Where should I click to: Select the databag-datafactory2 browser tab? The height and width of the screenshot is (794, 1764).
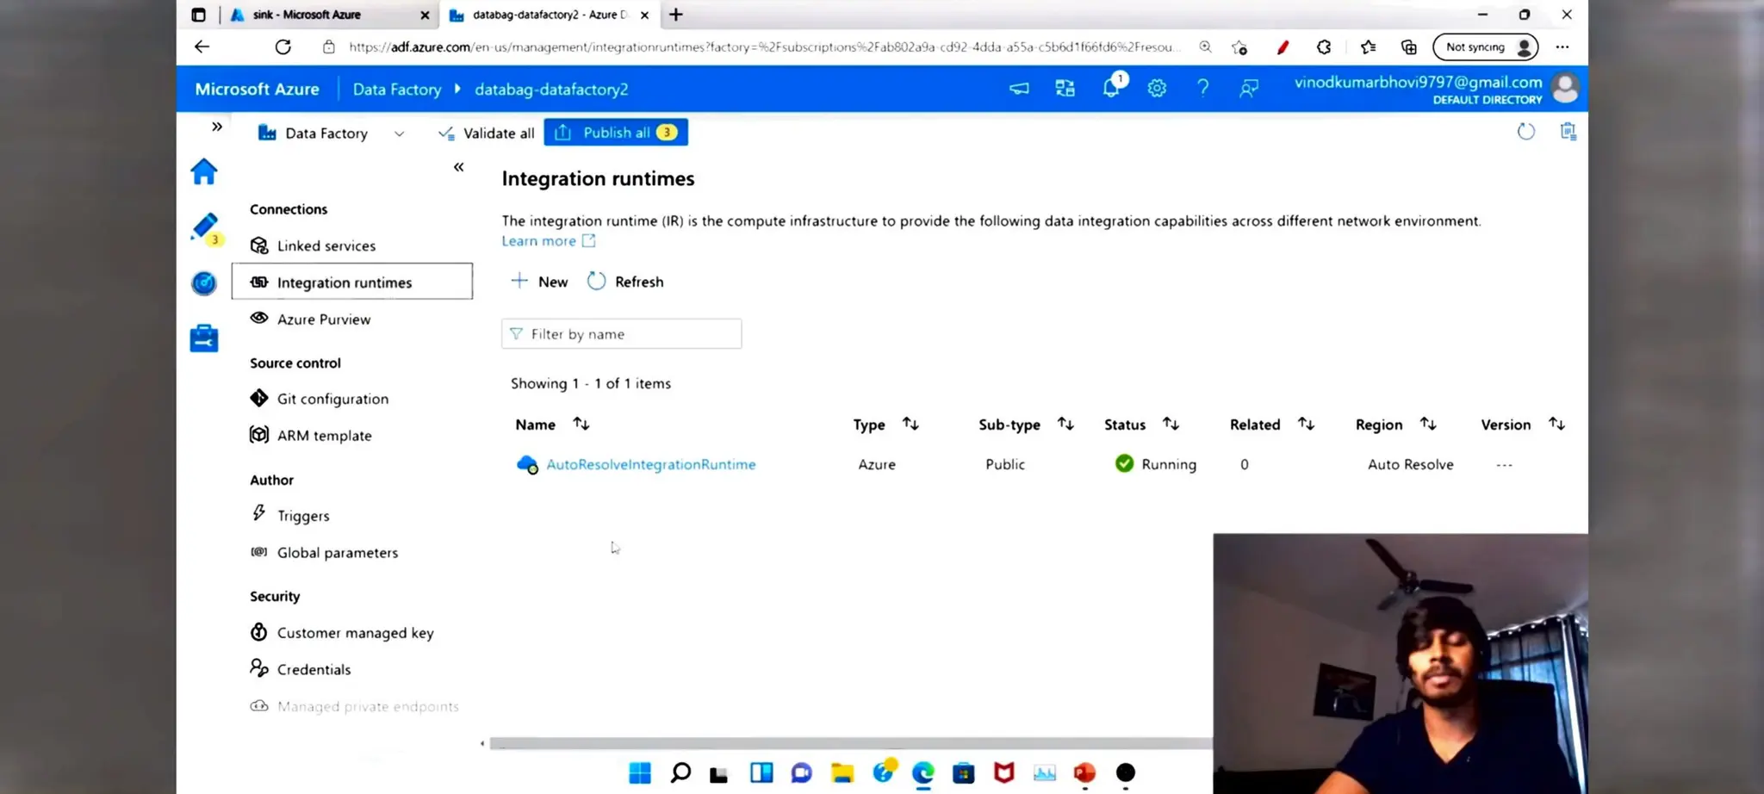[550, 15]
